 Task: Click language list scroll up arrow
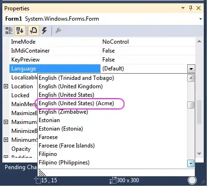[191, 78]
